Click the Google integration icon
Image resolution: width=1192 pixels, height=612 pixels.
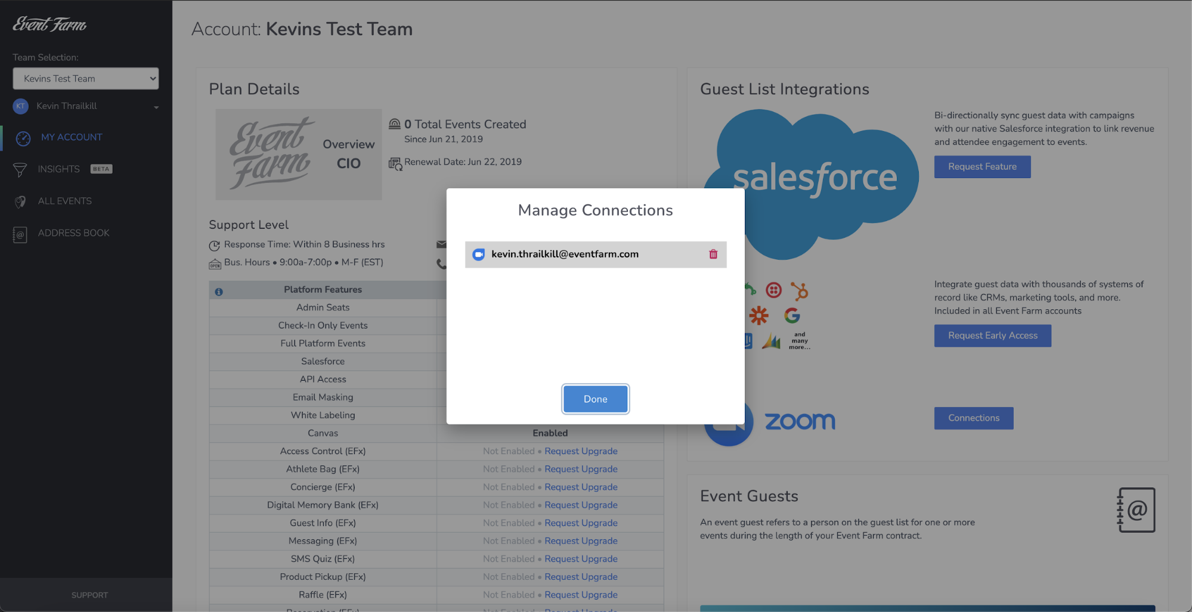(x=792, y=315)
